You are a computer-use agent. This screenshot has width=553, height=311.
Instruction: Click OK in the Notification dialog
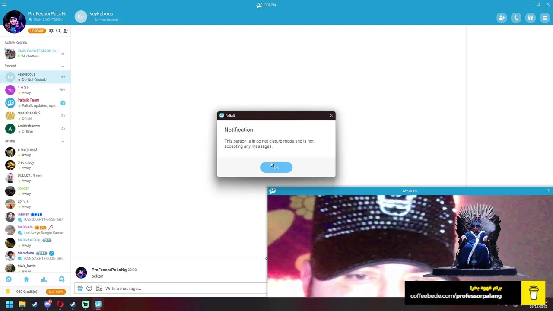pos(276,167)
